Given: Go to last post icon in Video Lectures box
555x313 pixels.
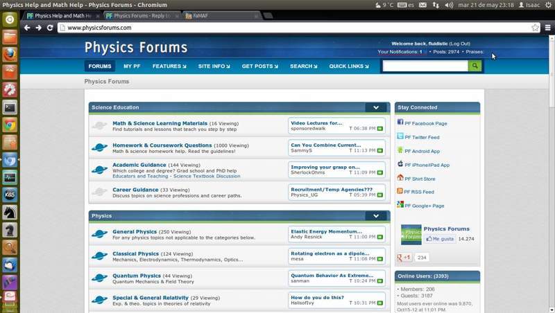Looking at the screenshot, I should tap(379, 129).
